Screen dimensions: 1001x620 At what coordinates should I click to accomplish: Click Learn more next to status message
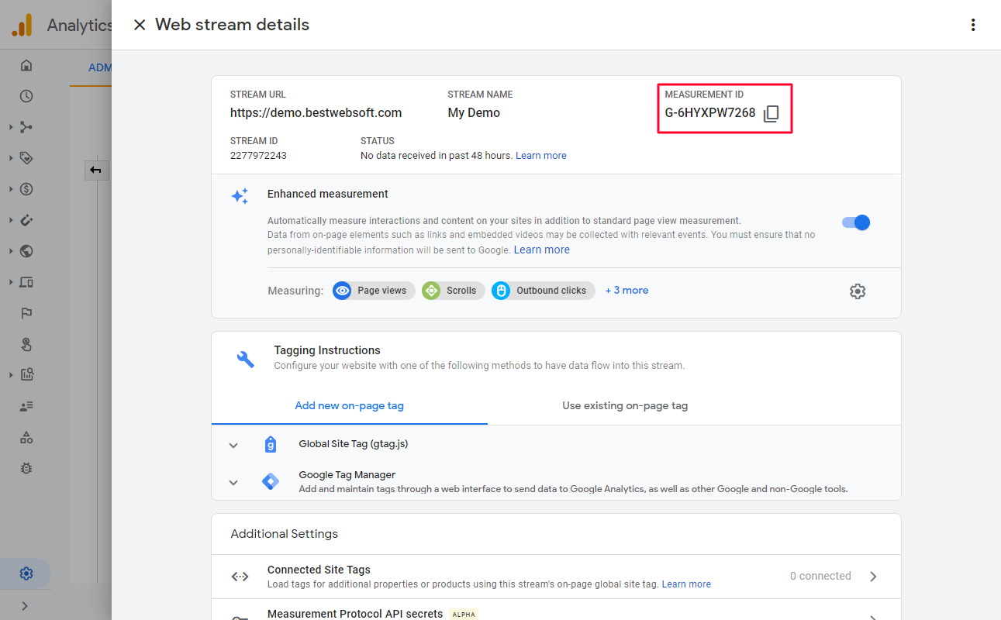click(x=541, y=156)
